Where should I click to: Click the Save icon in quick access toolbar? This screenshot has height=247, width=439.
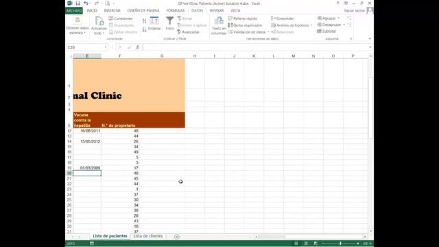(x=78, y=3)
